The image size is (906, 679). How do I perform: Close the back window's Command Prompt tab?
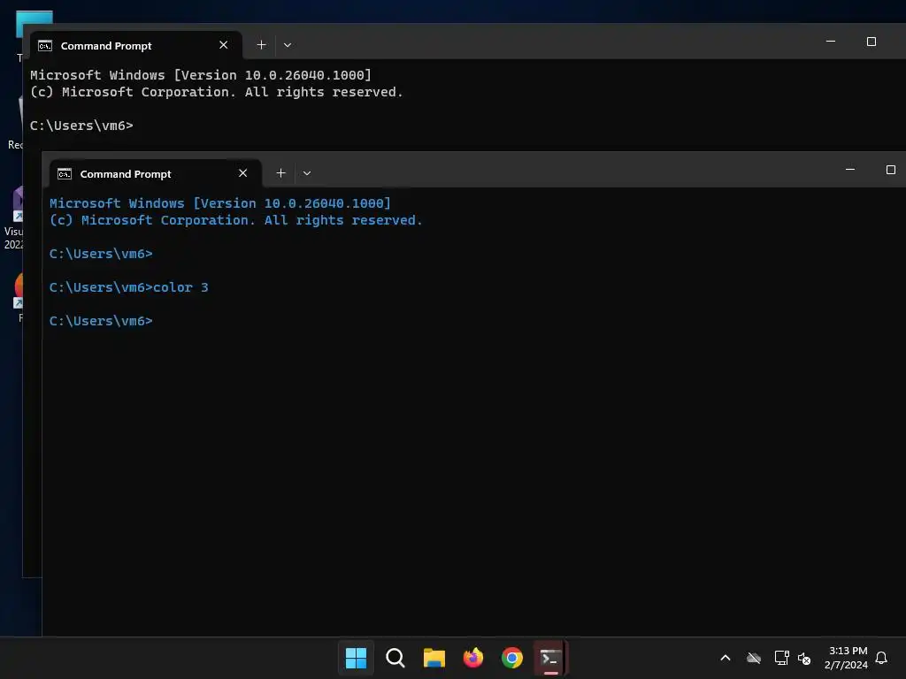(224, 45)
